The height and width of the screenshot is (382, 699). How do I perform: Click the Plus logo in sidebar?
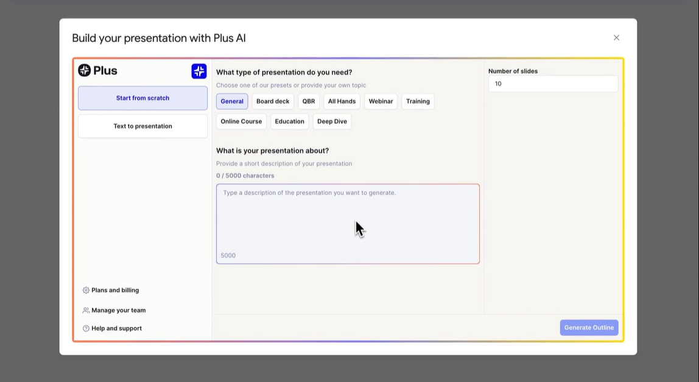[97, 71]
